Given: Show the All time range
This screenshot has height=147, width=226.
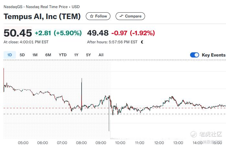Looking at the screenshot, I should click(x=101, y=55).
